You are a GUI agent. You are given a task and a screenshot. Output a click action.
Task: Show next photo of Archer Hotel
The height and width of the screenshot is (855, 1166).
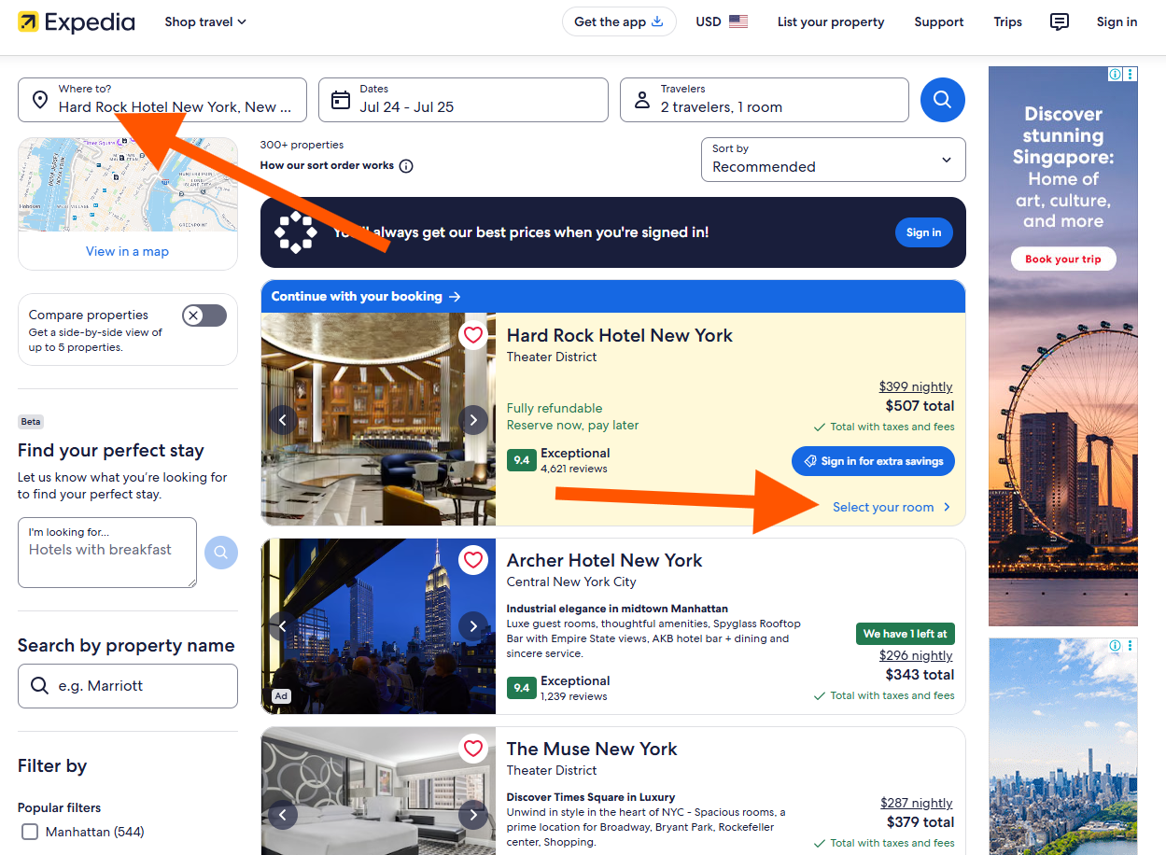(473, 626)
